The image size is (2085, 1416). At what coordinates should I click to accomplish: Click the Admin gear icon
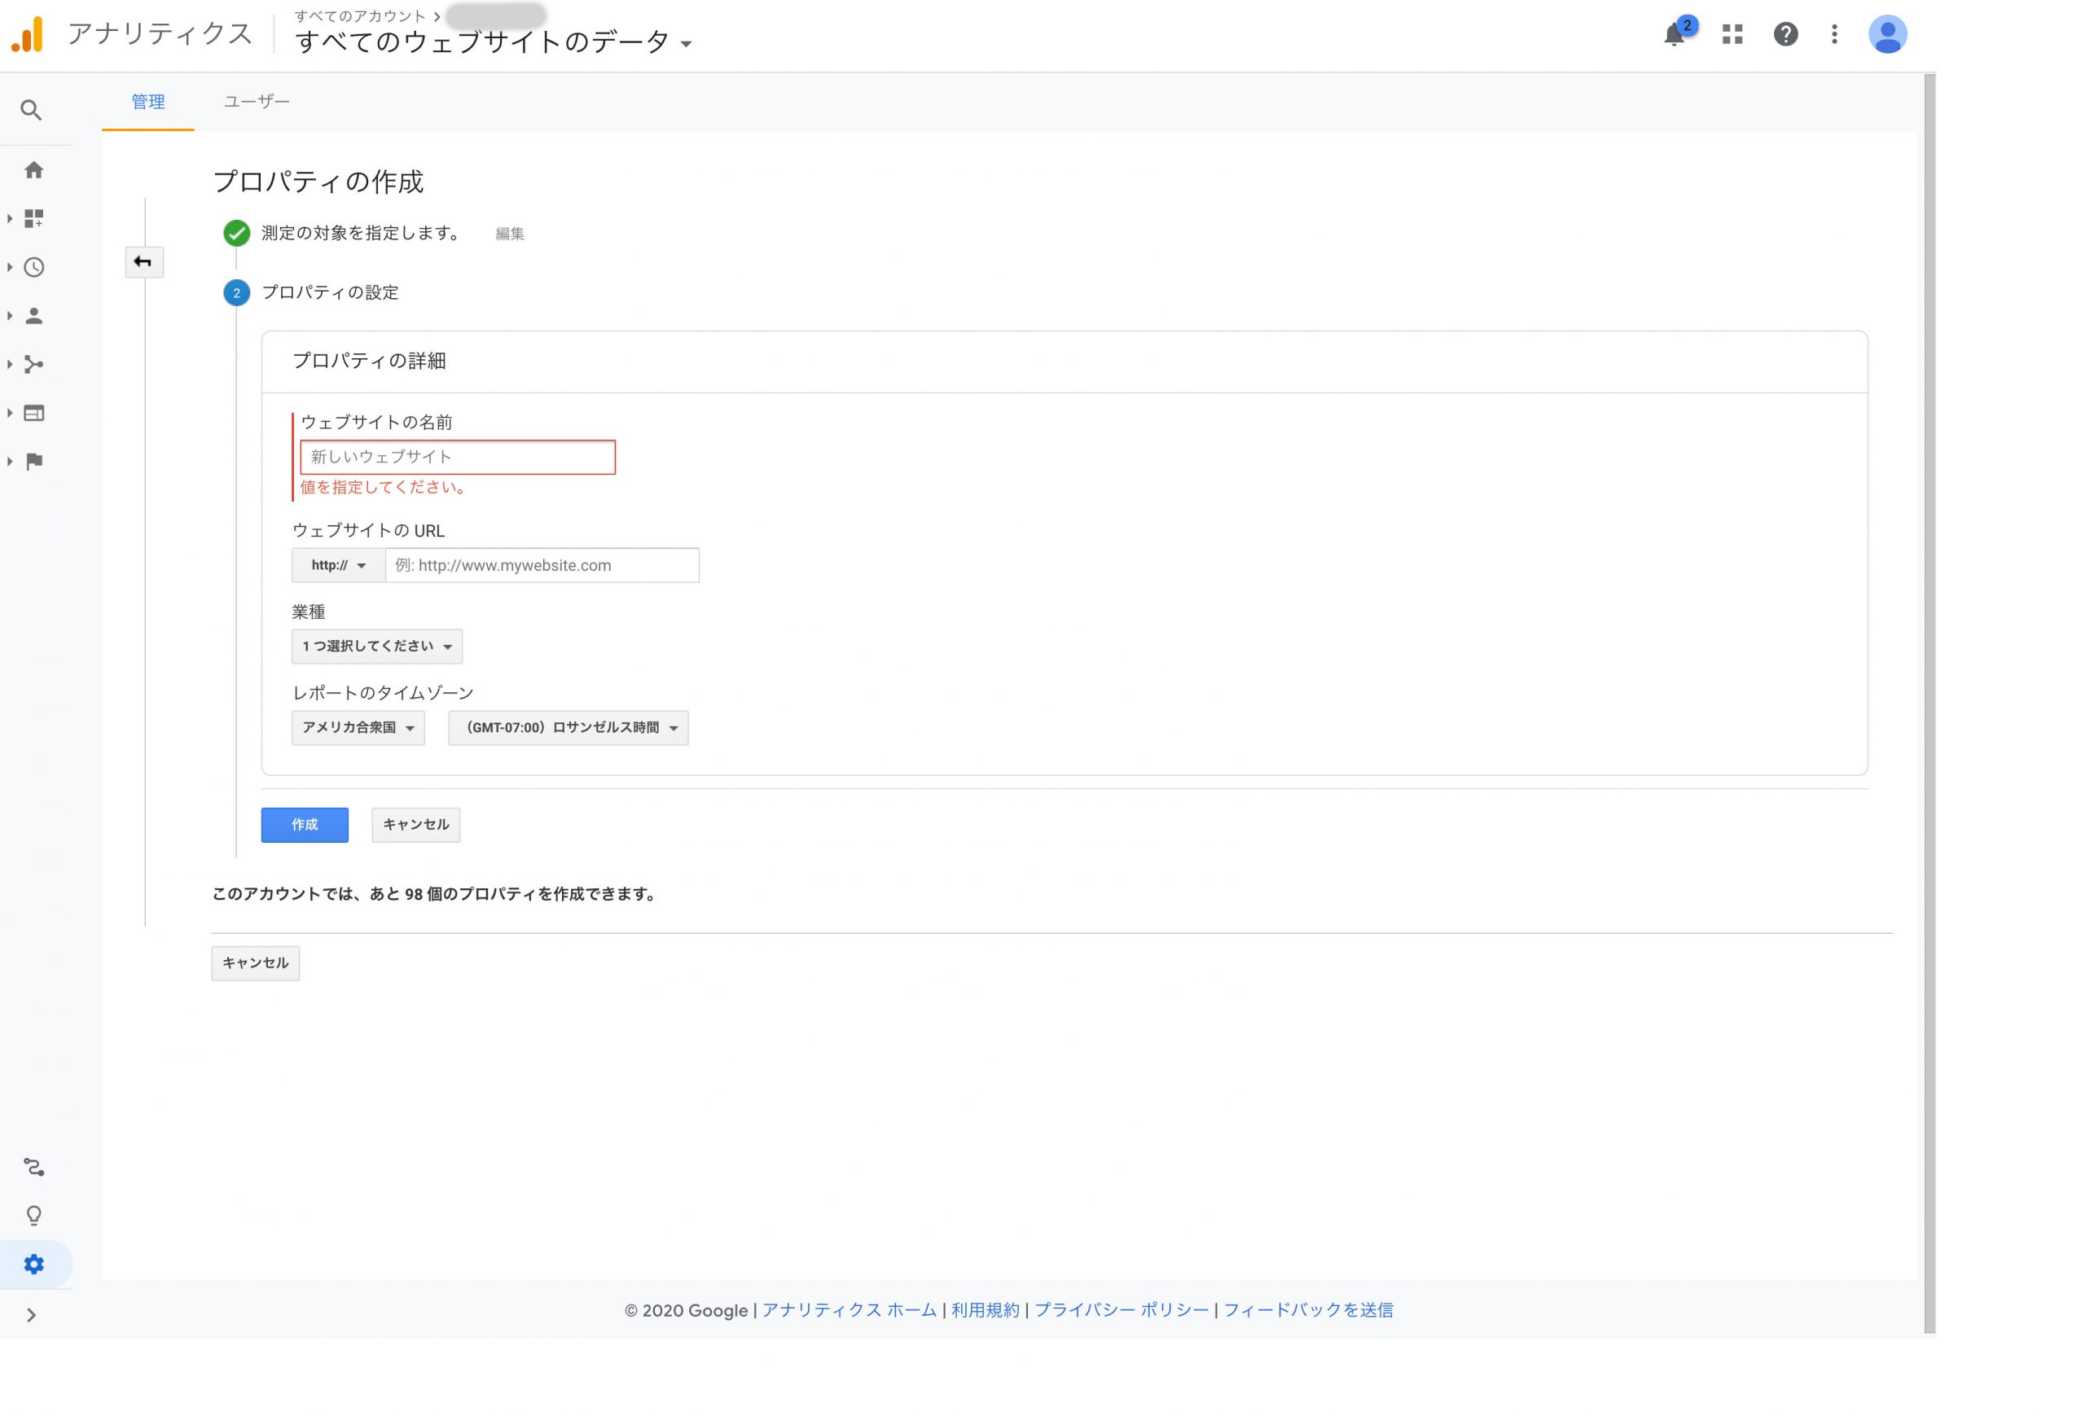[34, 1265]
